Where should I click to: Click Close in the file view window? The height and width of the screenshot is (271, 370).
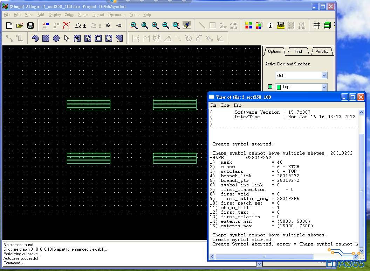(x=225, y=105)
